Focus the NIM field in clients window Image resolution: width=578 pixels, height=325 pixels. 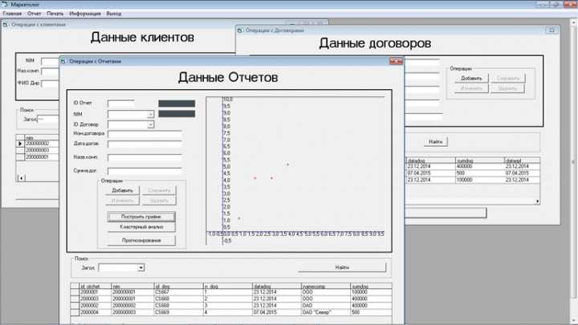[50, 61]
